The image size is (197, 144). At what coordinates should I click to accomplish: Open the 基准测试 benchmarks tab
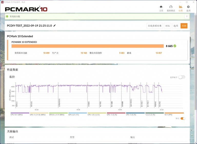171,8
